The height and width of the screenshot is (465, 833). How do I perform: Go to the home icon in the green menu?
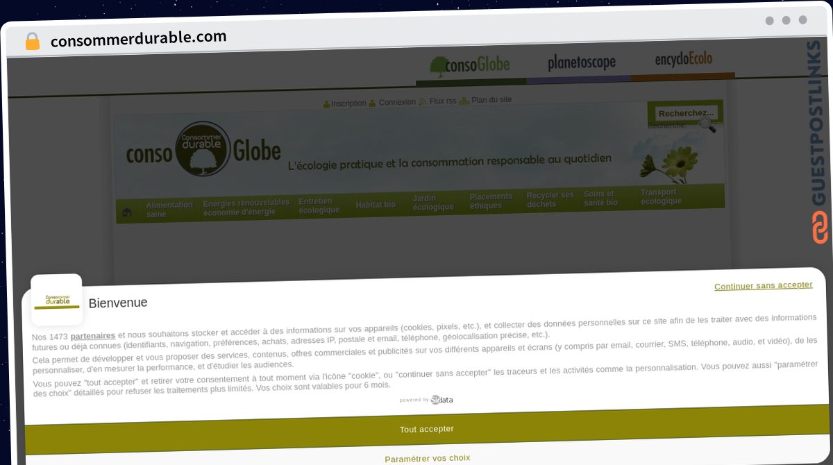[x=127, y=212]
